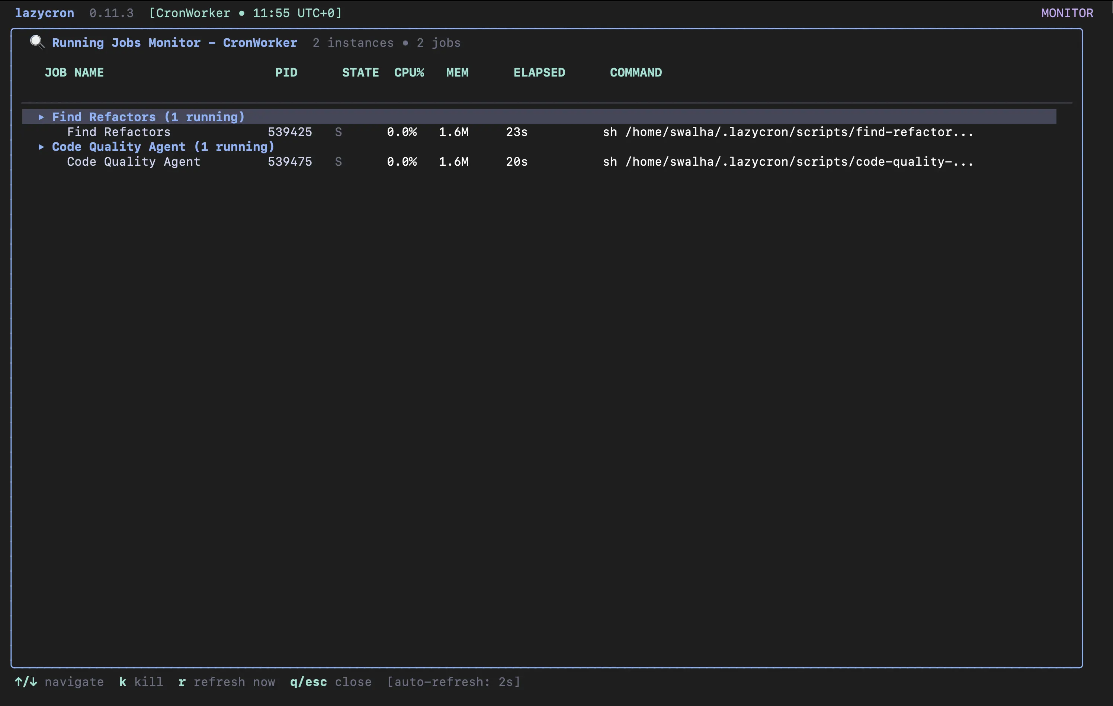Image resolution: width=1113 pixels, height=706 pixels.
Task: Click PID 539425 in the list
Action: coord(290,132)
